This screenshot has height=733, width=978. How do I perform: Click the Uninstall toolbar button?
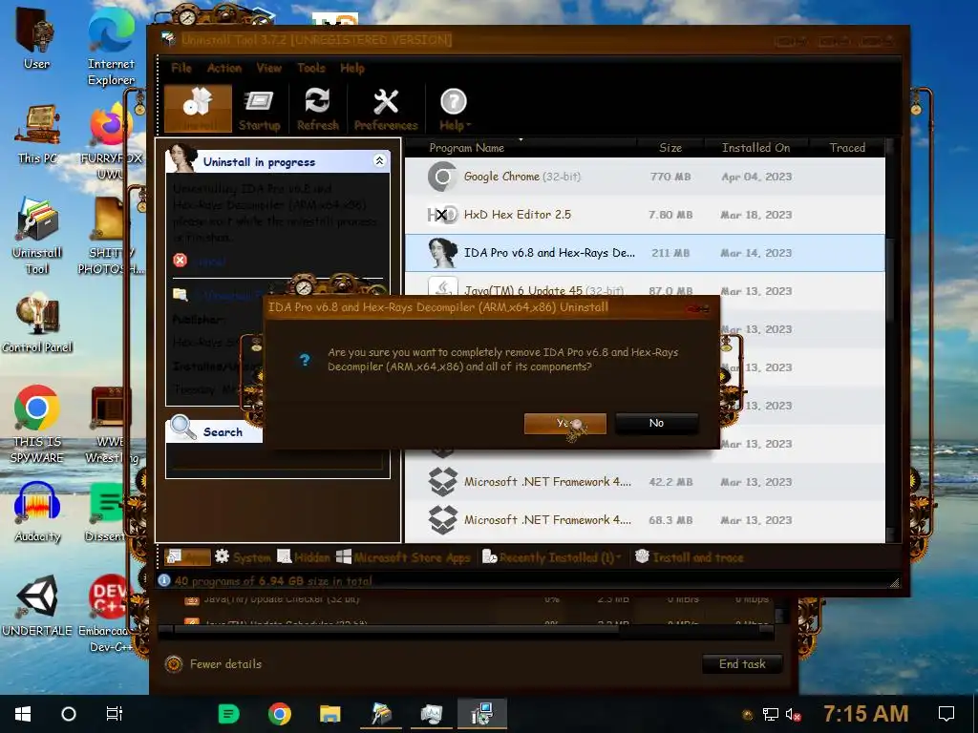(x=198, y=109)
